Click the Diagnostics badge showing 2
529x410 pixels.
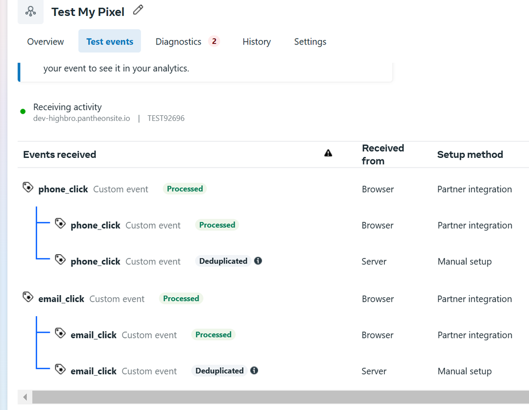214,41
